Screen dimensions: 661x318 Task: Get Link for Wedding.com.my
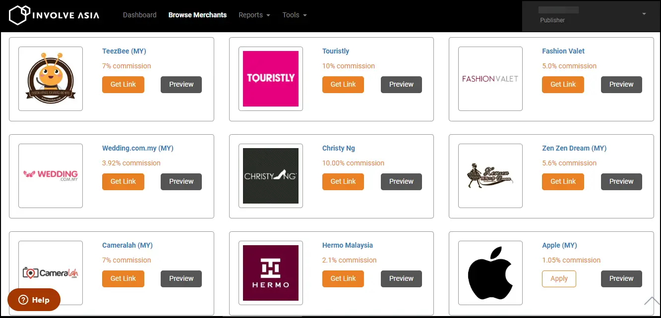123,181
